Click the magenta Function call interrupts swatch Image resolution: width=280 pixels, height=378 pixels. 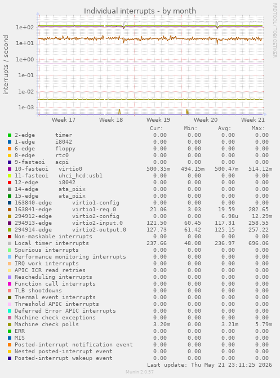coord(10,284)
